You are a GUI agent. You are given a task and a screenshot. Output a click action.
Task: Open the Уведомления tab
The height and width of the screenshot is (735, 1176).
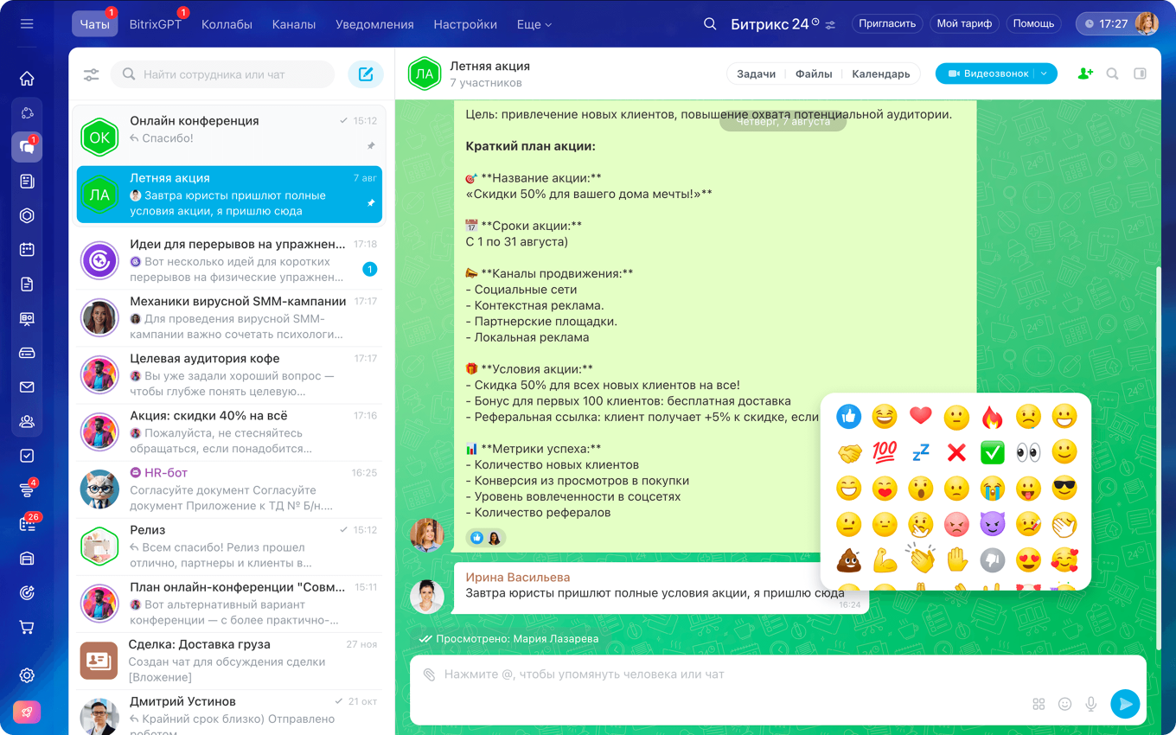pyautogui.click(x=374, y=24)
